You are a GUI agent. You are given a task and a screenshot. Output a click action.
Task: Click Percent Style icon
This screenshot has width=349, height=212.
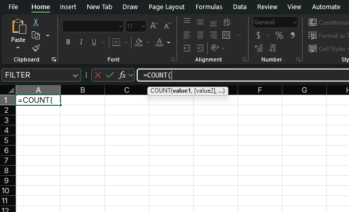pyautogui.click(x=279, y=35)
